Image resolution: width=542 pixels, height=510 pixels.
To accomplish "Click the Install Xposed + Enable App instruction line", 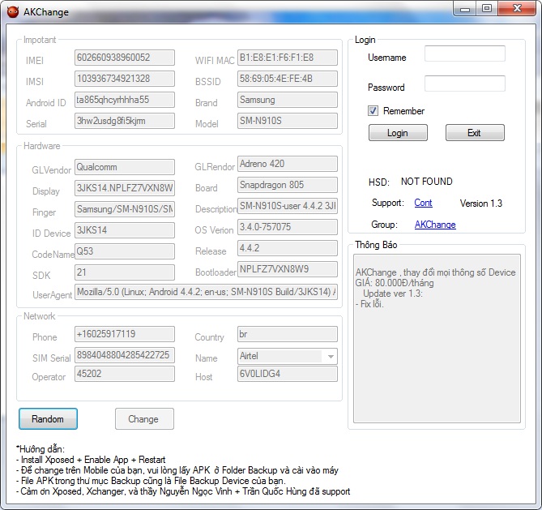I will [91, 460].
